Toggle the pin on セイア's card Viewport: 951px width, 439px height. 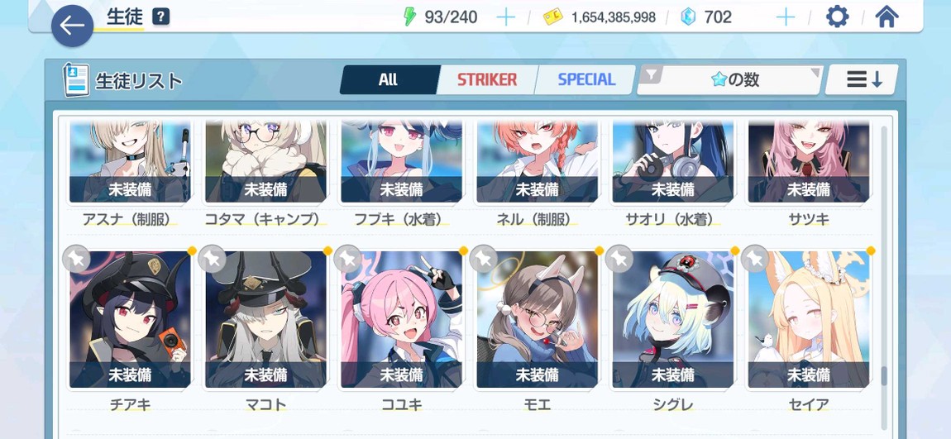(756, 260)
